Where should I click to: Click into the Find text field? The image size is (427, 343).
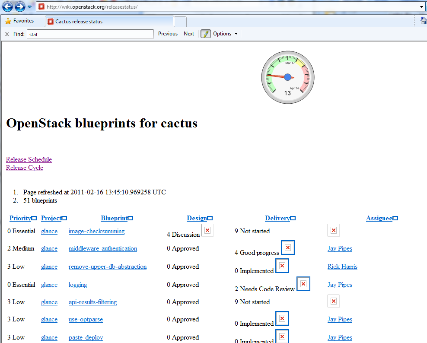tap(90, 34)
